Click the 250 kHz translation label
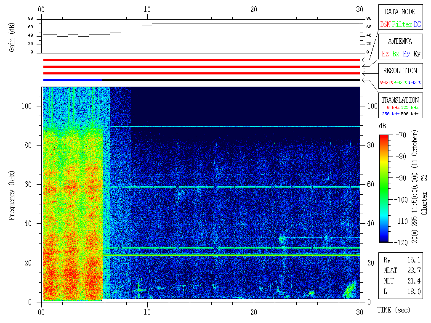This screenshot has width=431, height=323. click(x=390, y=114)
